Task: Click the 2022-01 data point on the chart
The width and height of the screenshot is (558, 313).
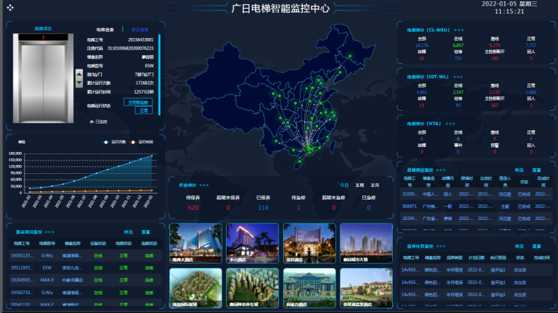Action: (152, 155)
